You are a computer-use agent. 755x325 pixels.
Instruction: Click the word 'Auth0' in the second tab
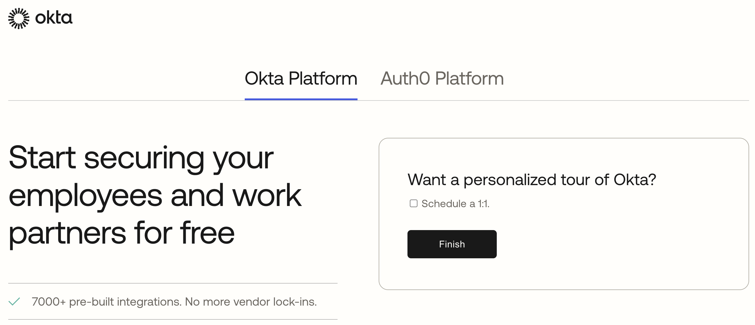pos(405,78)
